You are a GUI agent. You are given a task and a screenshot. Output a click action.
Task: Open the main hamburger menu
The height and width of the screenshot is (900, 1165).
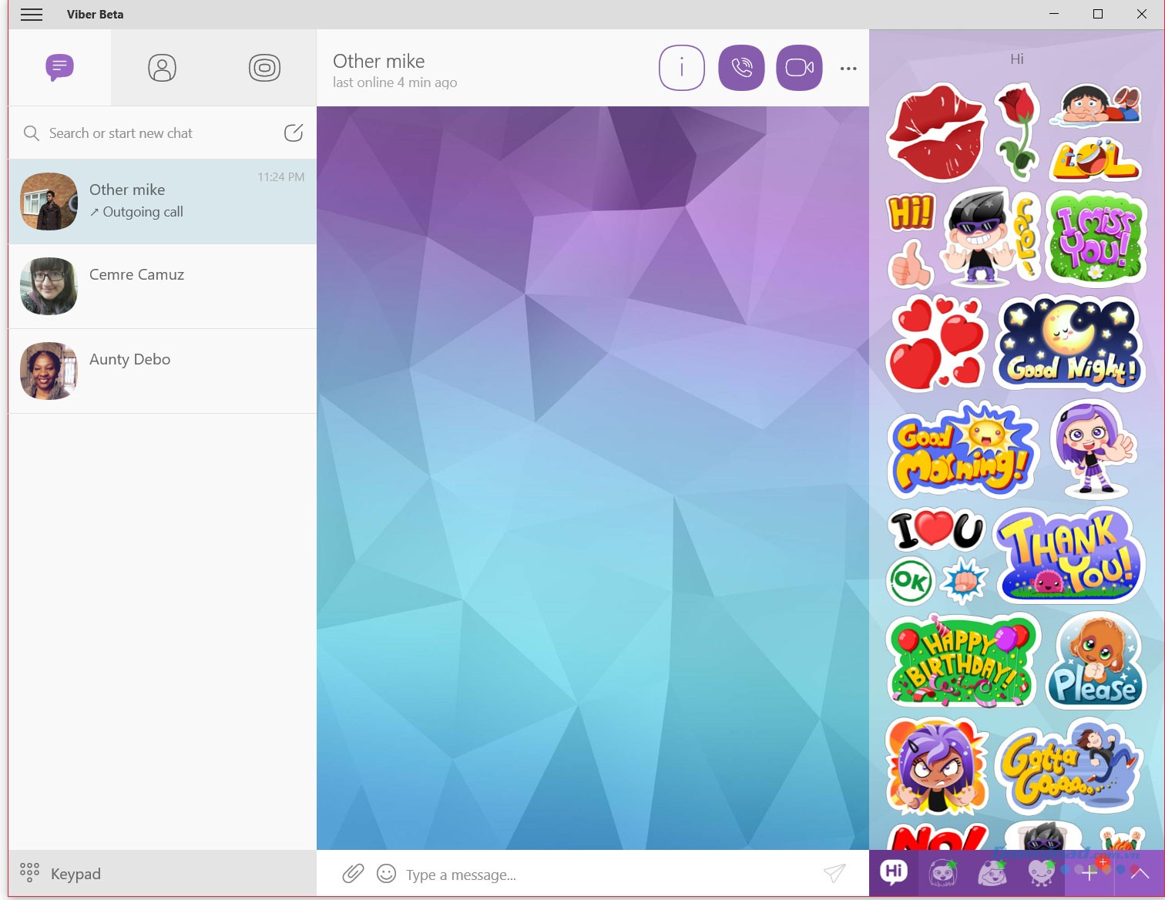[x=32, y=14]
